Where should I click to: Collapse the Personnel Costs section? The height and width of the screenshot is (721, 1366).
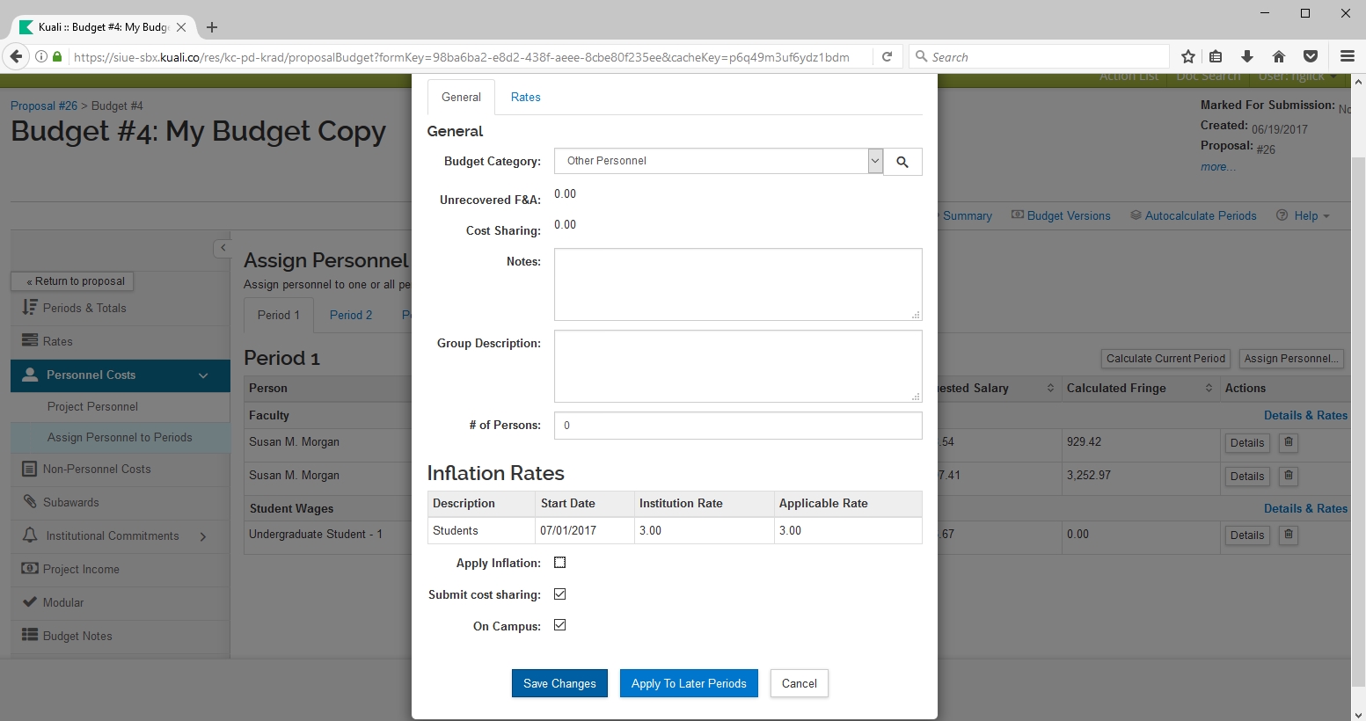[203, 375]
